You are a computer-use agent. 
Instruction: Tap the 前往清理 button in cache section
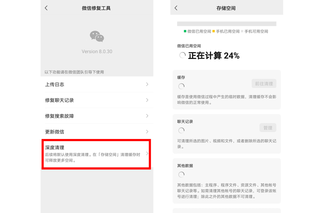264,84
